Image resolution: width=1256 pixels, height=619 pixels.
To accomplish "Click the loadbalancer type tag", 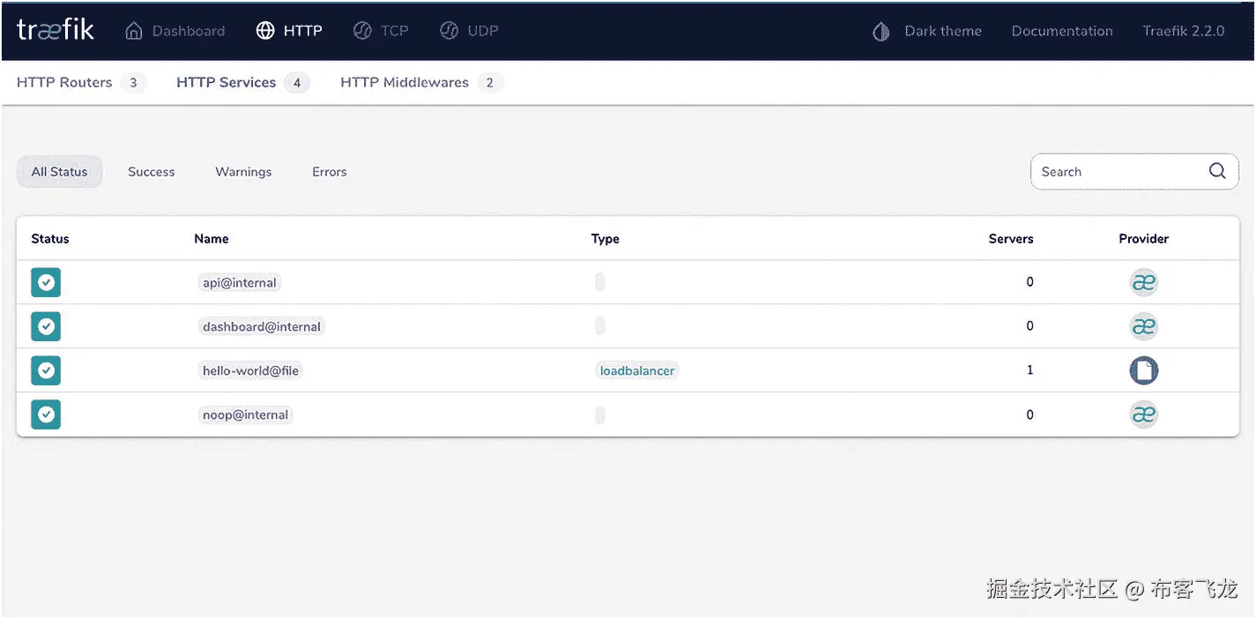I will tap(637, 371).
